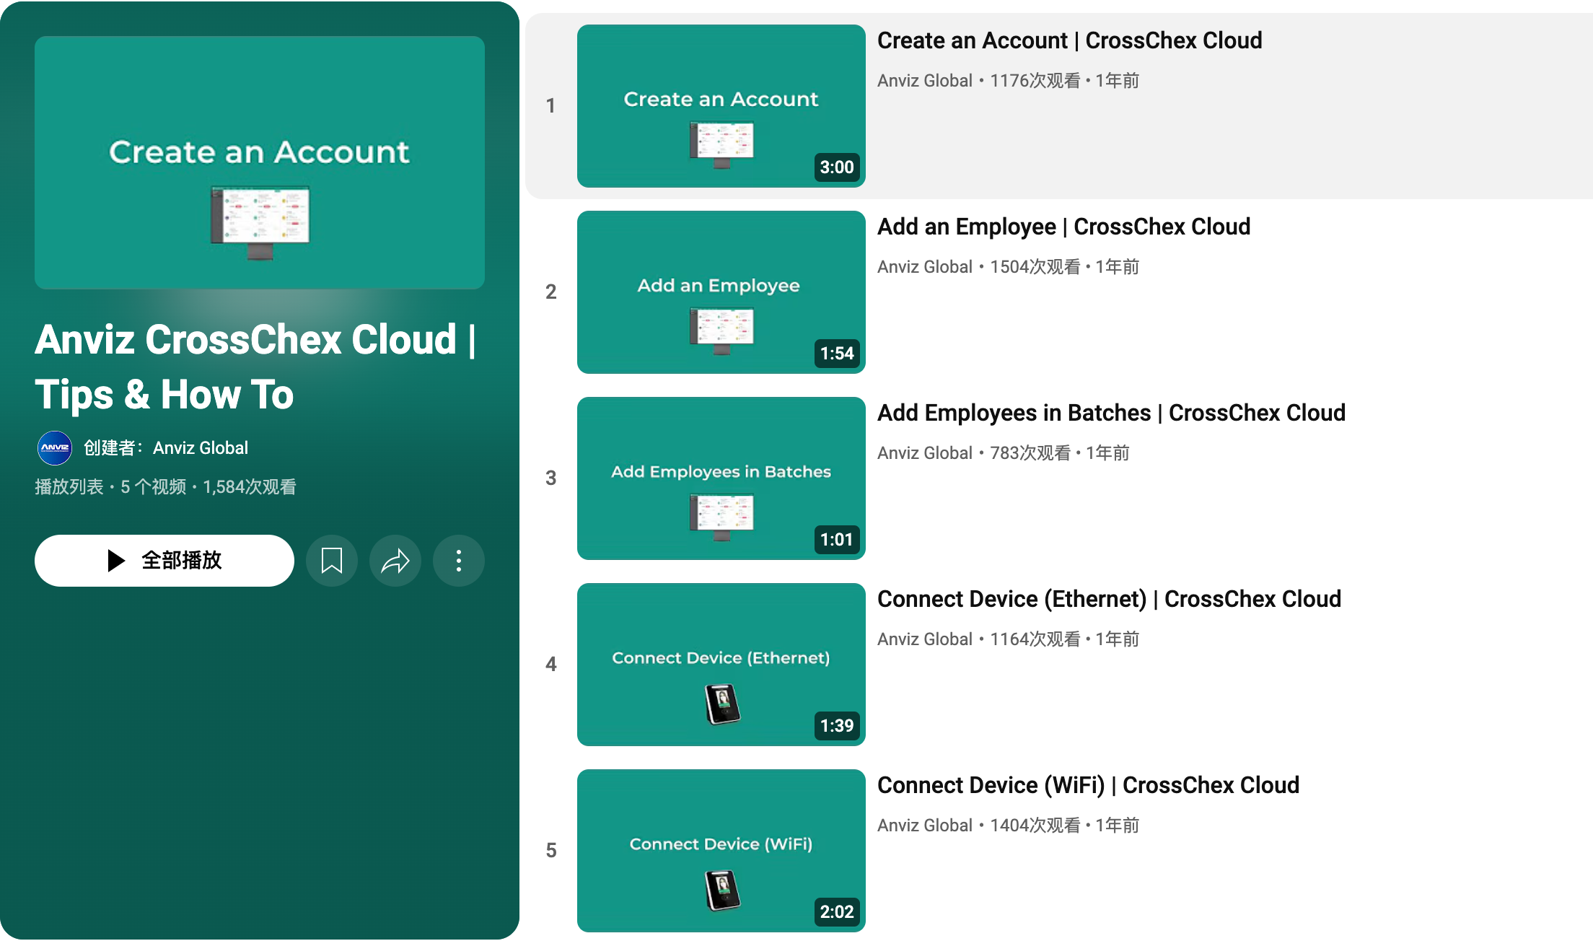Click Anviz Global under Connect Device (Ethernet)
The height and width of the screenshot is (941, 1593).
point(925,639)
